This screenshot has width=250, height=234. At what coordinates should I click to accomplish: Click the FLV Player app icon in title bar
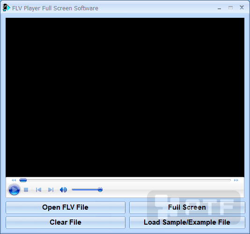[x=7, y=8]
